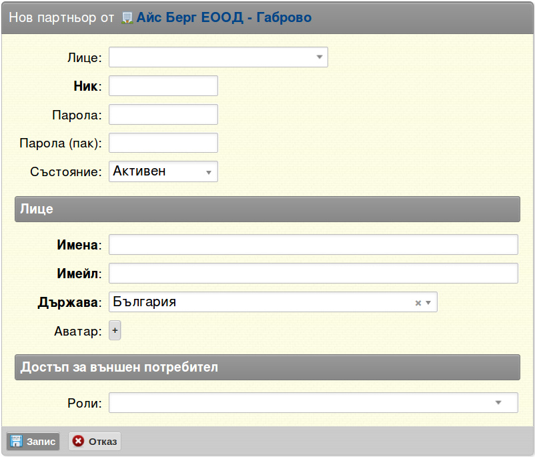Open Айс Берг ЕООД - Габрово link
Image resolution: width=535 pixels, height=457 pixels.
click(x=224, y=17)
